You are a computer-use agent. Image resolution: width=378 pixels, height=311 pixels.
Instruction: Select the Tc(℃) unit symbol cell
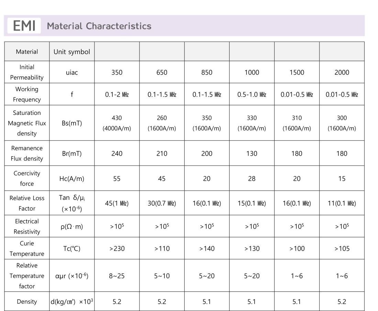72,249
